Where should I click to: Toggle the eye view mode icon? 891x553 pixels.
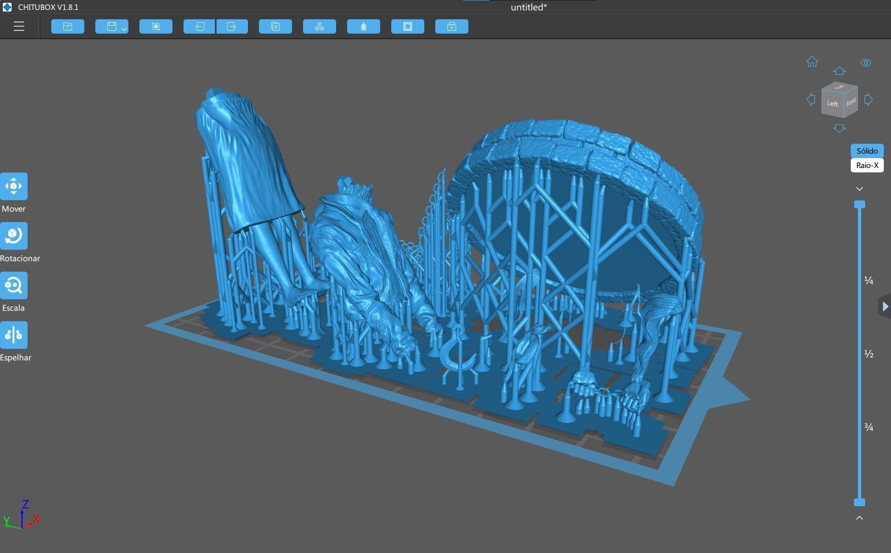pyautogui.click(x=866, y=63)
